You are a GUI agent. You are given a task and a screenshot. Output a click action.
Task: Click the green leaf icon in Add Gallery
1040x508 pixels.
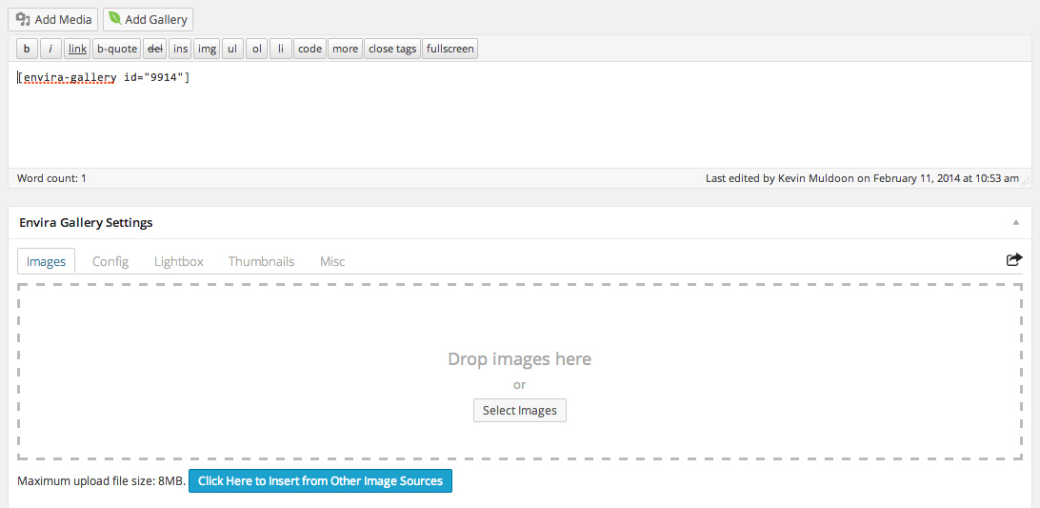coord(114,18)
